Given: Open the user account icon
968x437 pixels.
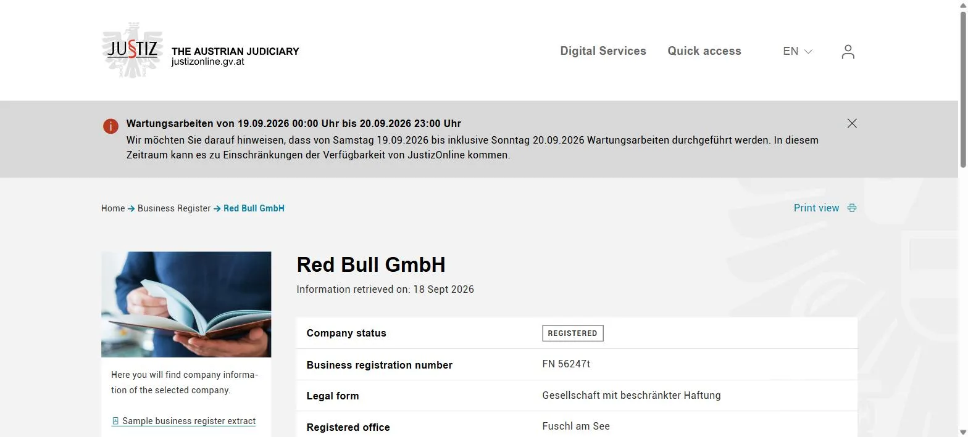Looking at the screenshot, I should pyautogui.click(x=848, y=52).
